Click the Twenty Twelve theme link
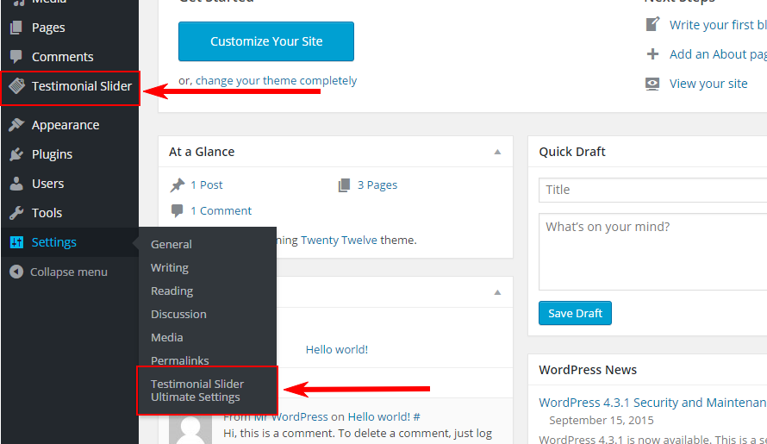This screenshot has width=767, height=444. pos(339,241)
